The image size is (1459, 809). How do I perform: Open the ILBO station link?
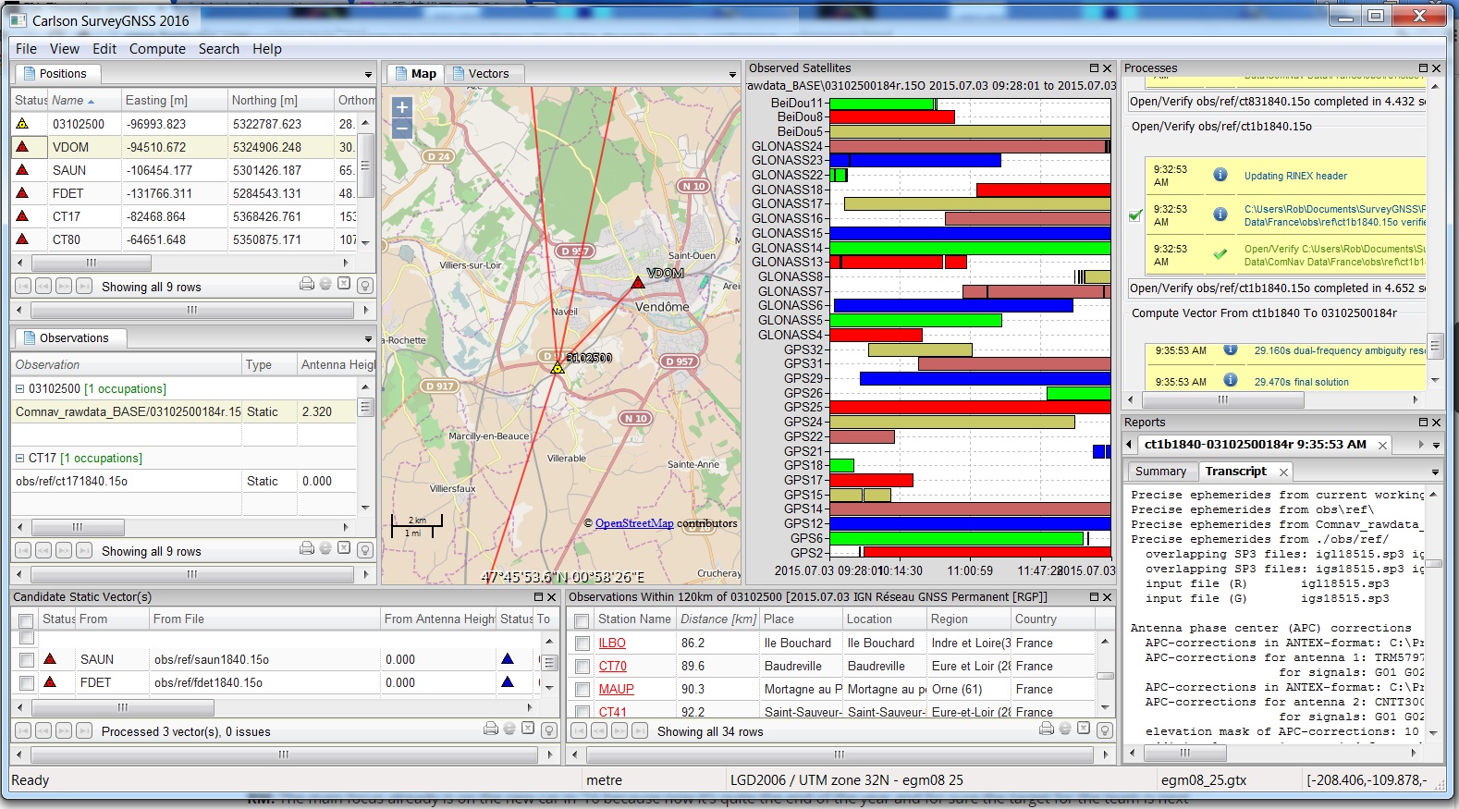click(612, 644)
